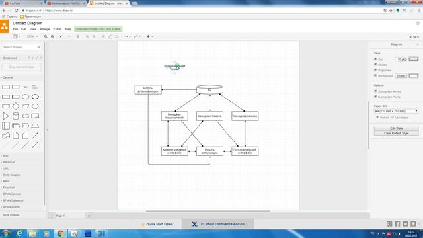Pick the cube shape from General palette
Viewport: 423px width, 238px height.
[16, 126]
